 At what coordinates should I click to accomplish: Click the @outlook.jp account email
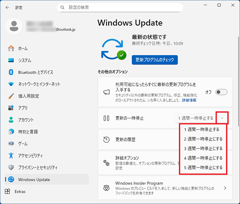(x=65, y=30)
